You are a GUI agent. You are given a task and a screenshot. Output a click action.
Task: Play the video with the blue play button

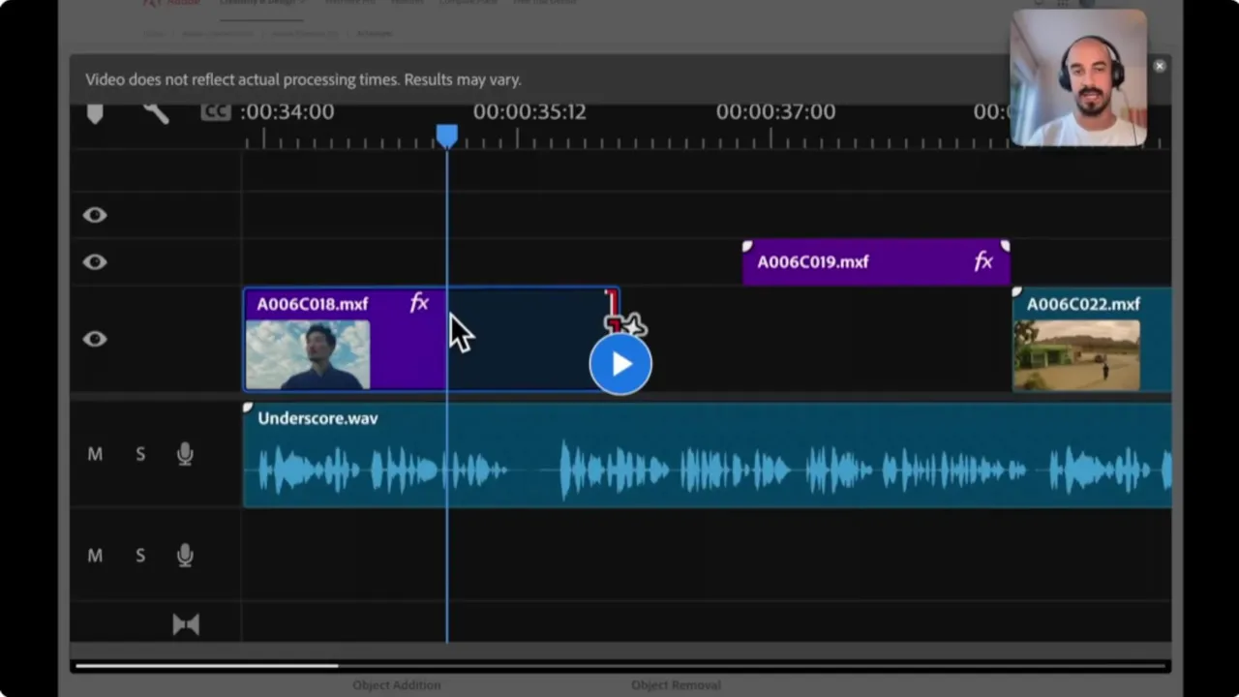620,364
